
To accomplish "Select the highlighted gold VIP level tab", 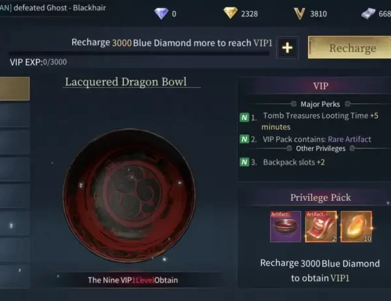I will (x=15, y=89).
